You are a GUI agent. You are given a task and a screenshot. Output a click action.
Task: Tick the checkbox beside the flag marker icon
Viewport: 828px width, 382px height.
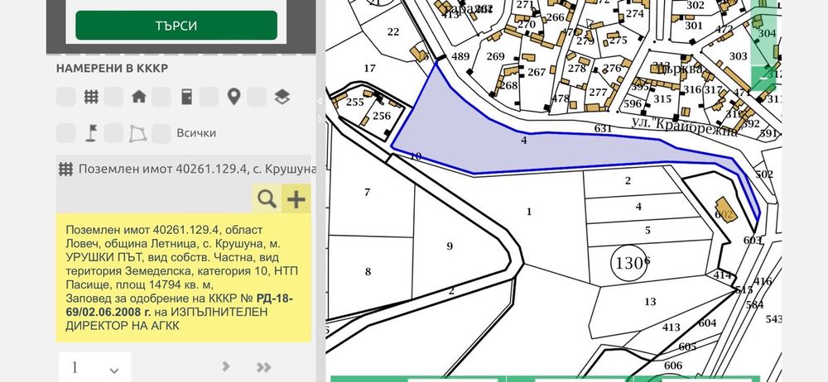point(66,133)
